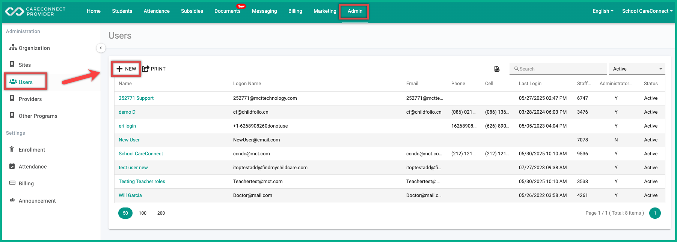677x242 pixels.
Task: Sort by the Name column header
Action: click(x=125, y=83)
